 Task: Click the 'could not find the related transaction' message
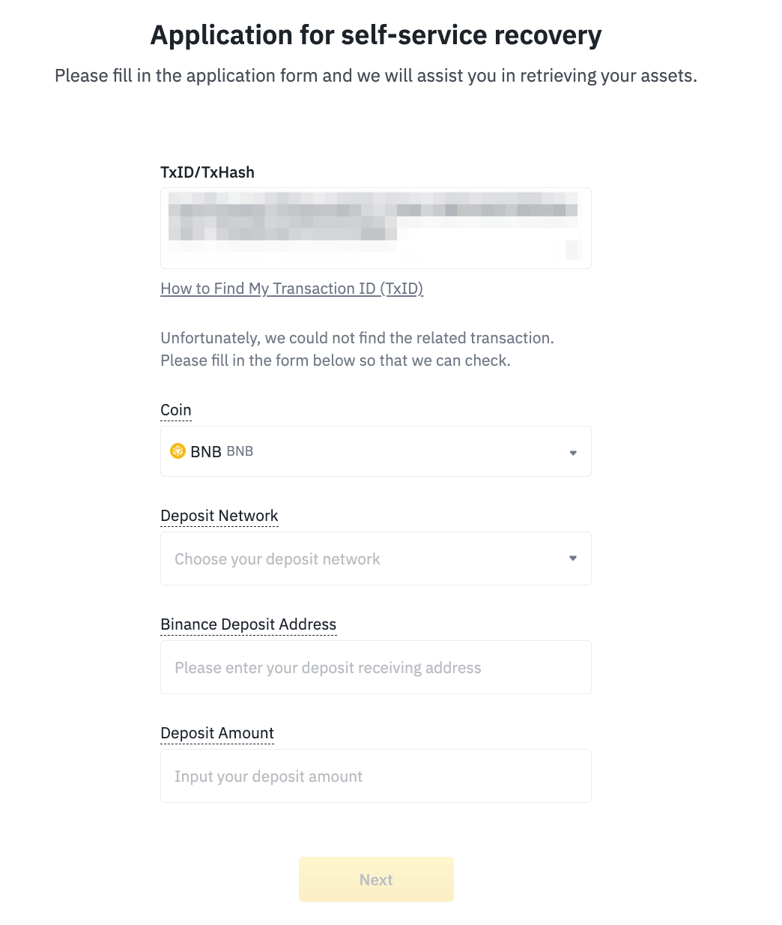point(357,338)
